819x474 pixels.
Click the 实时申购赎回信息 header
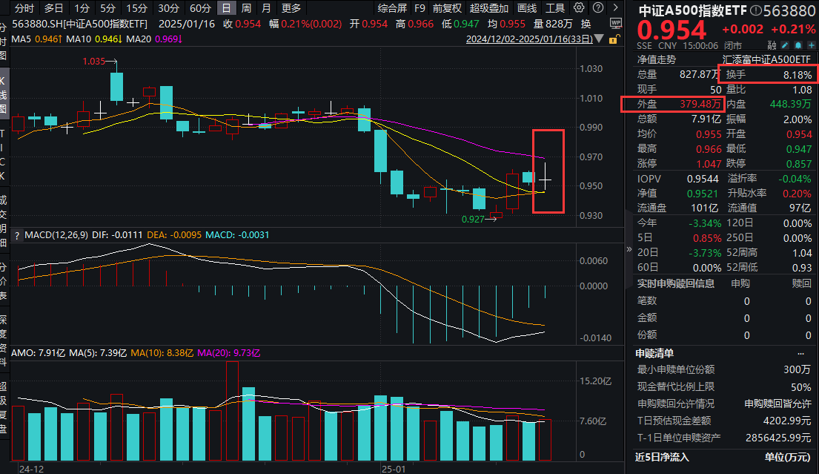pyautogui.click(x=676, y=283)
